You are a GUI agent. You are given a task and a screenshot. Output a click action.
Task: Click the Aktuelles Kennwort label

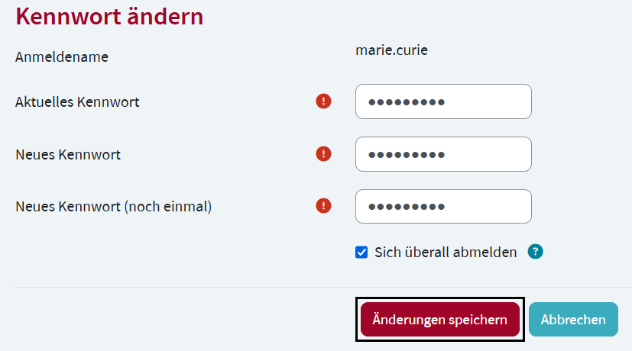click(x=77, y=101)
